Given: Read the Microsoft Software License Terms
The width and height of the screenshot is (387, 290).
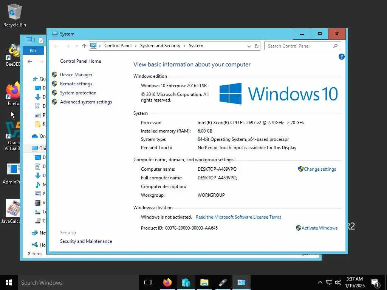Looking at the screenshot, I should pos(238,217).
